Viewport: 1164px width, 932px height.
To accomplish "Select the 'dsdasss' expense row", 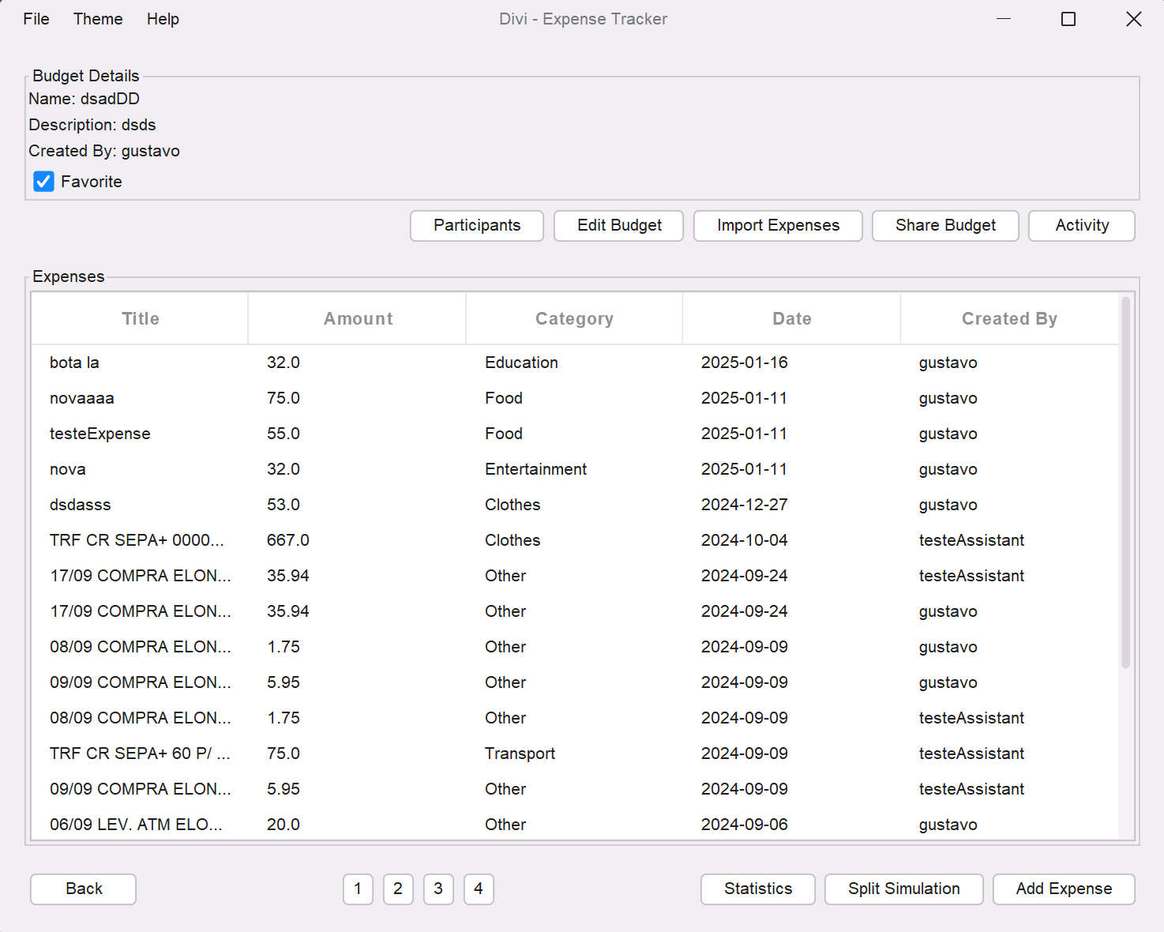I will 575,505.
